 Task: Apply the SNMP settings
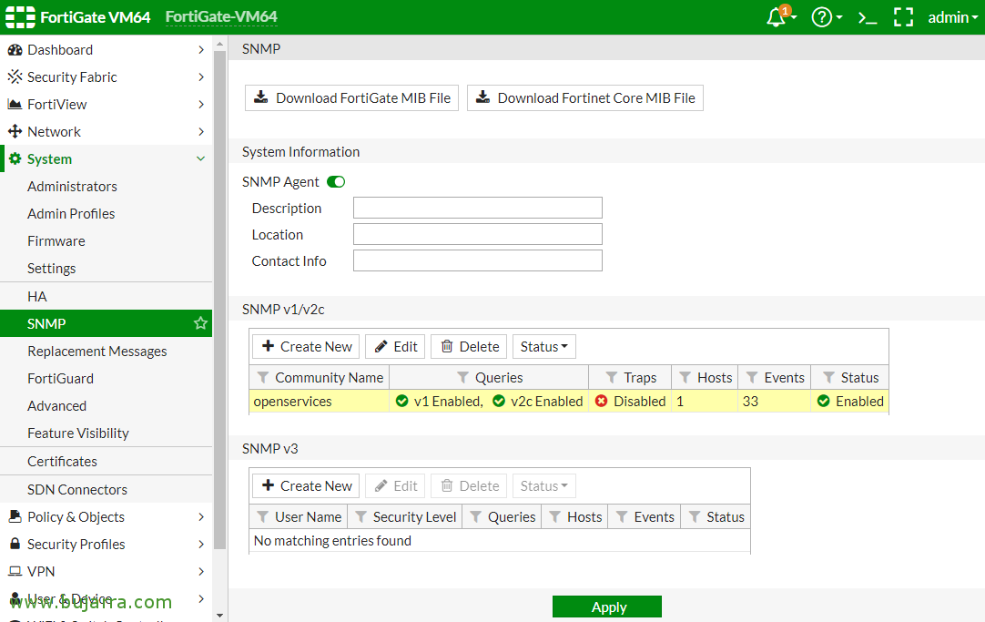pos(607,607)
